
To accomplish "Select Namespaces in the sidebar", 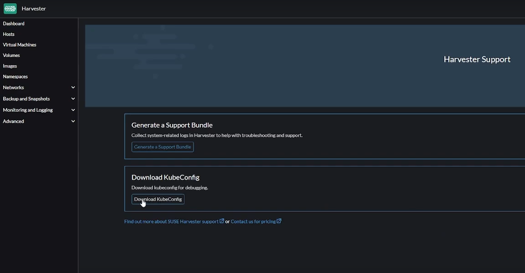I will (15, 77).
